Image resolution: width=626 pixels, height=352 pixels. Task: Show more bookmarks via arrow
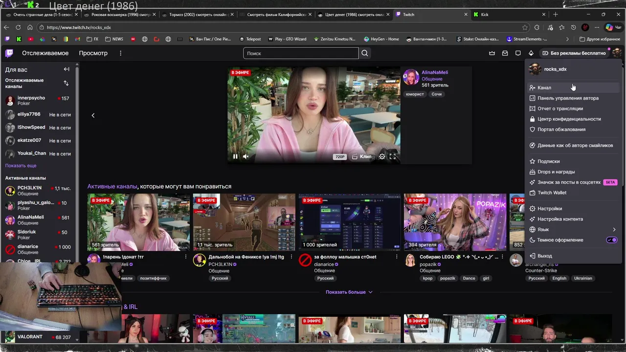coord(567,39)
